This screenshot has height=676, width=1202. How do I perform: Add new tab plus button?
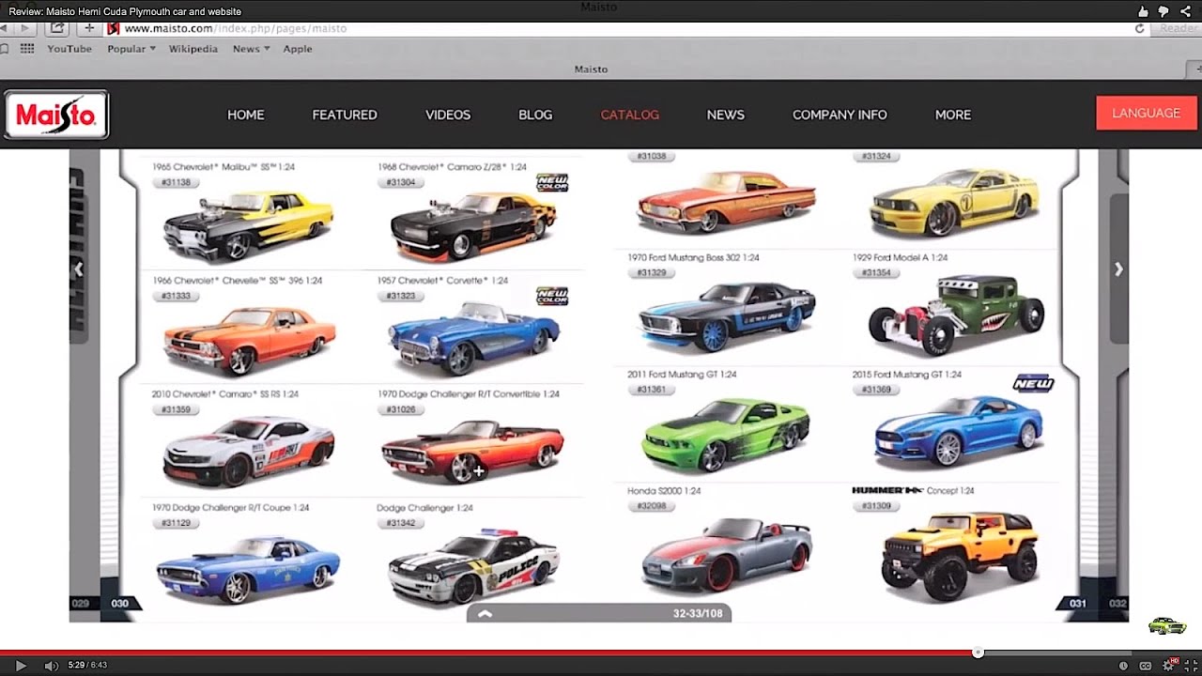[x=89, y=28]
